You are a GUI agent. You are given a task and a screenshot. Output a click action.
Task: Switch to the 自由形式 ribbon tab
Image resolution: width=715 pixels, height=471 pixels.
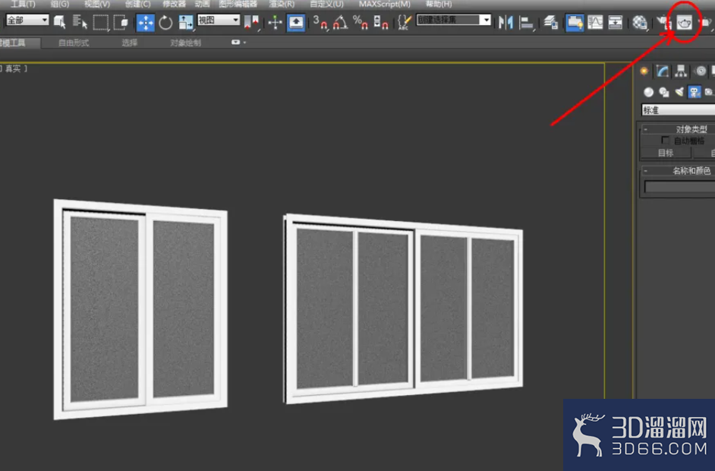click(74, 43)
